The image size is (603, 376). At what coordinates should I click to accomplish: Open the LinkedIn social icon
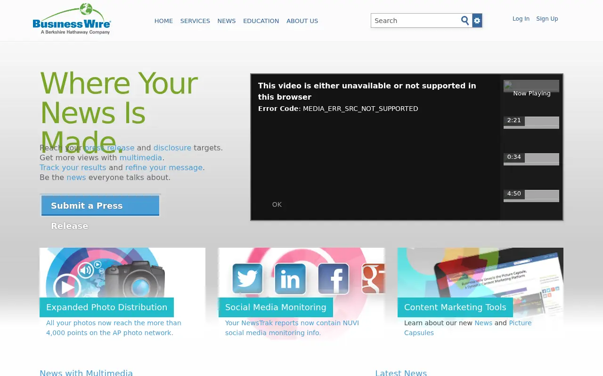[x=290, y=279]
